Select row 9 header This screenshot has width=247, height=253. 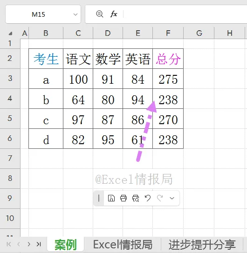(10, 199)
